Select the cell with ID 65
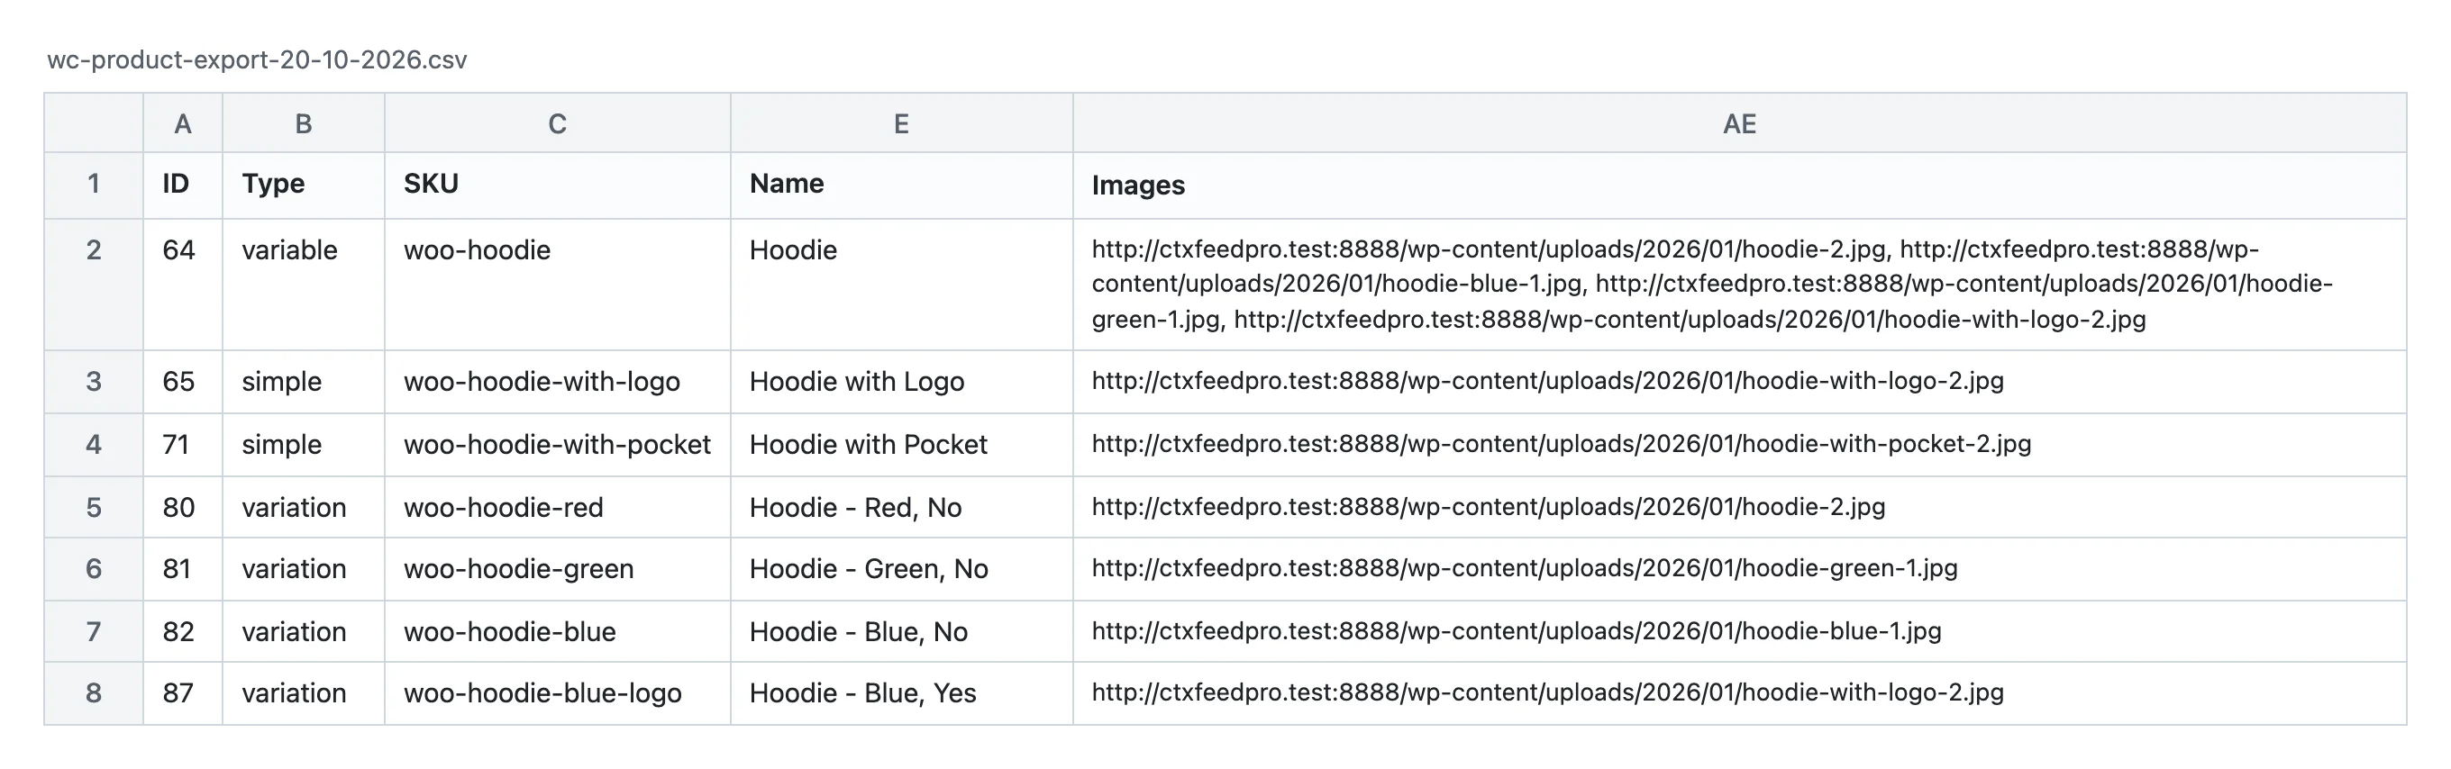This screenshot has height=769, width=2451. pos(183,381)
